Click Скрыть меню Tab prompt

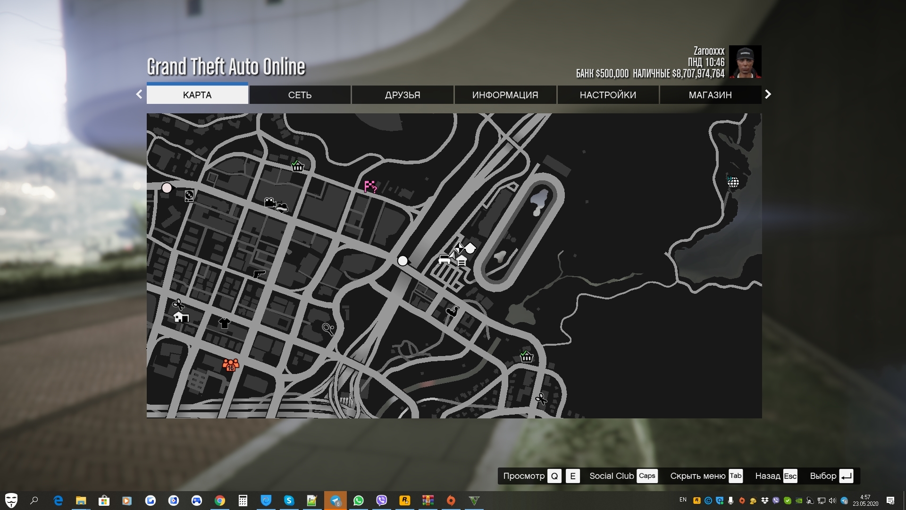click(x=706, y=476)
